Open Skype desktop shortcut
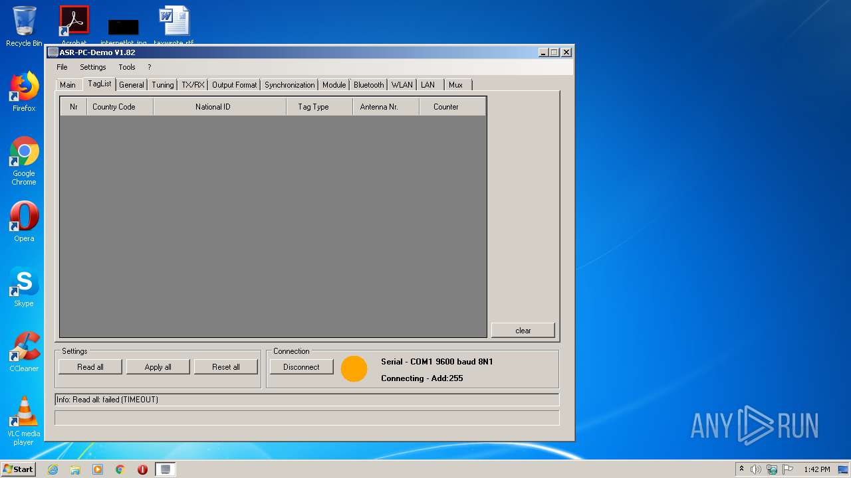This screenshot has width=851, height=478. [24, 287]
